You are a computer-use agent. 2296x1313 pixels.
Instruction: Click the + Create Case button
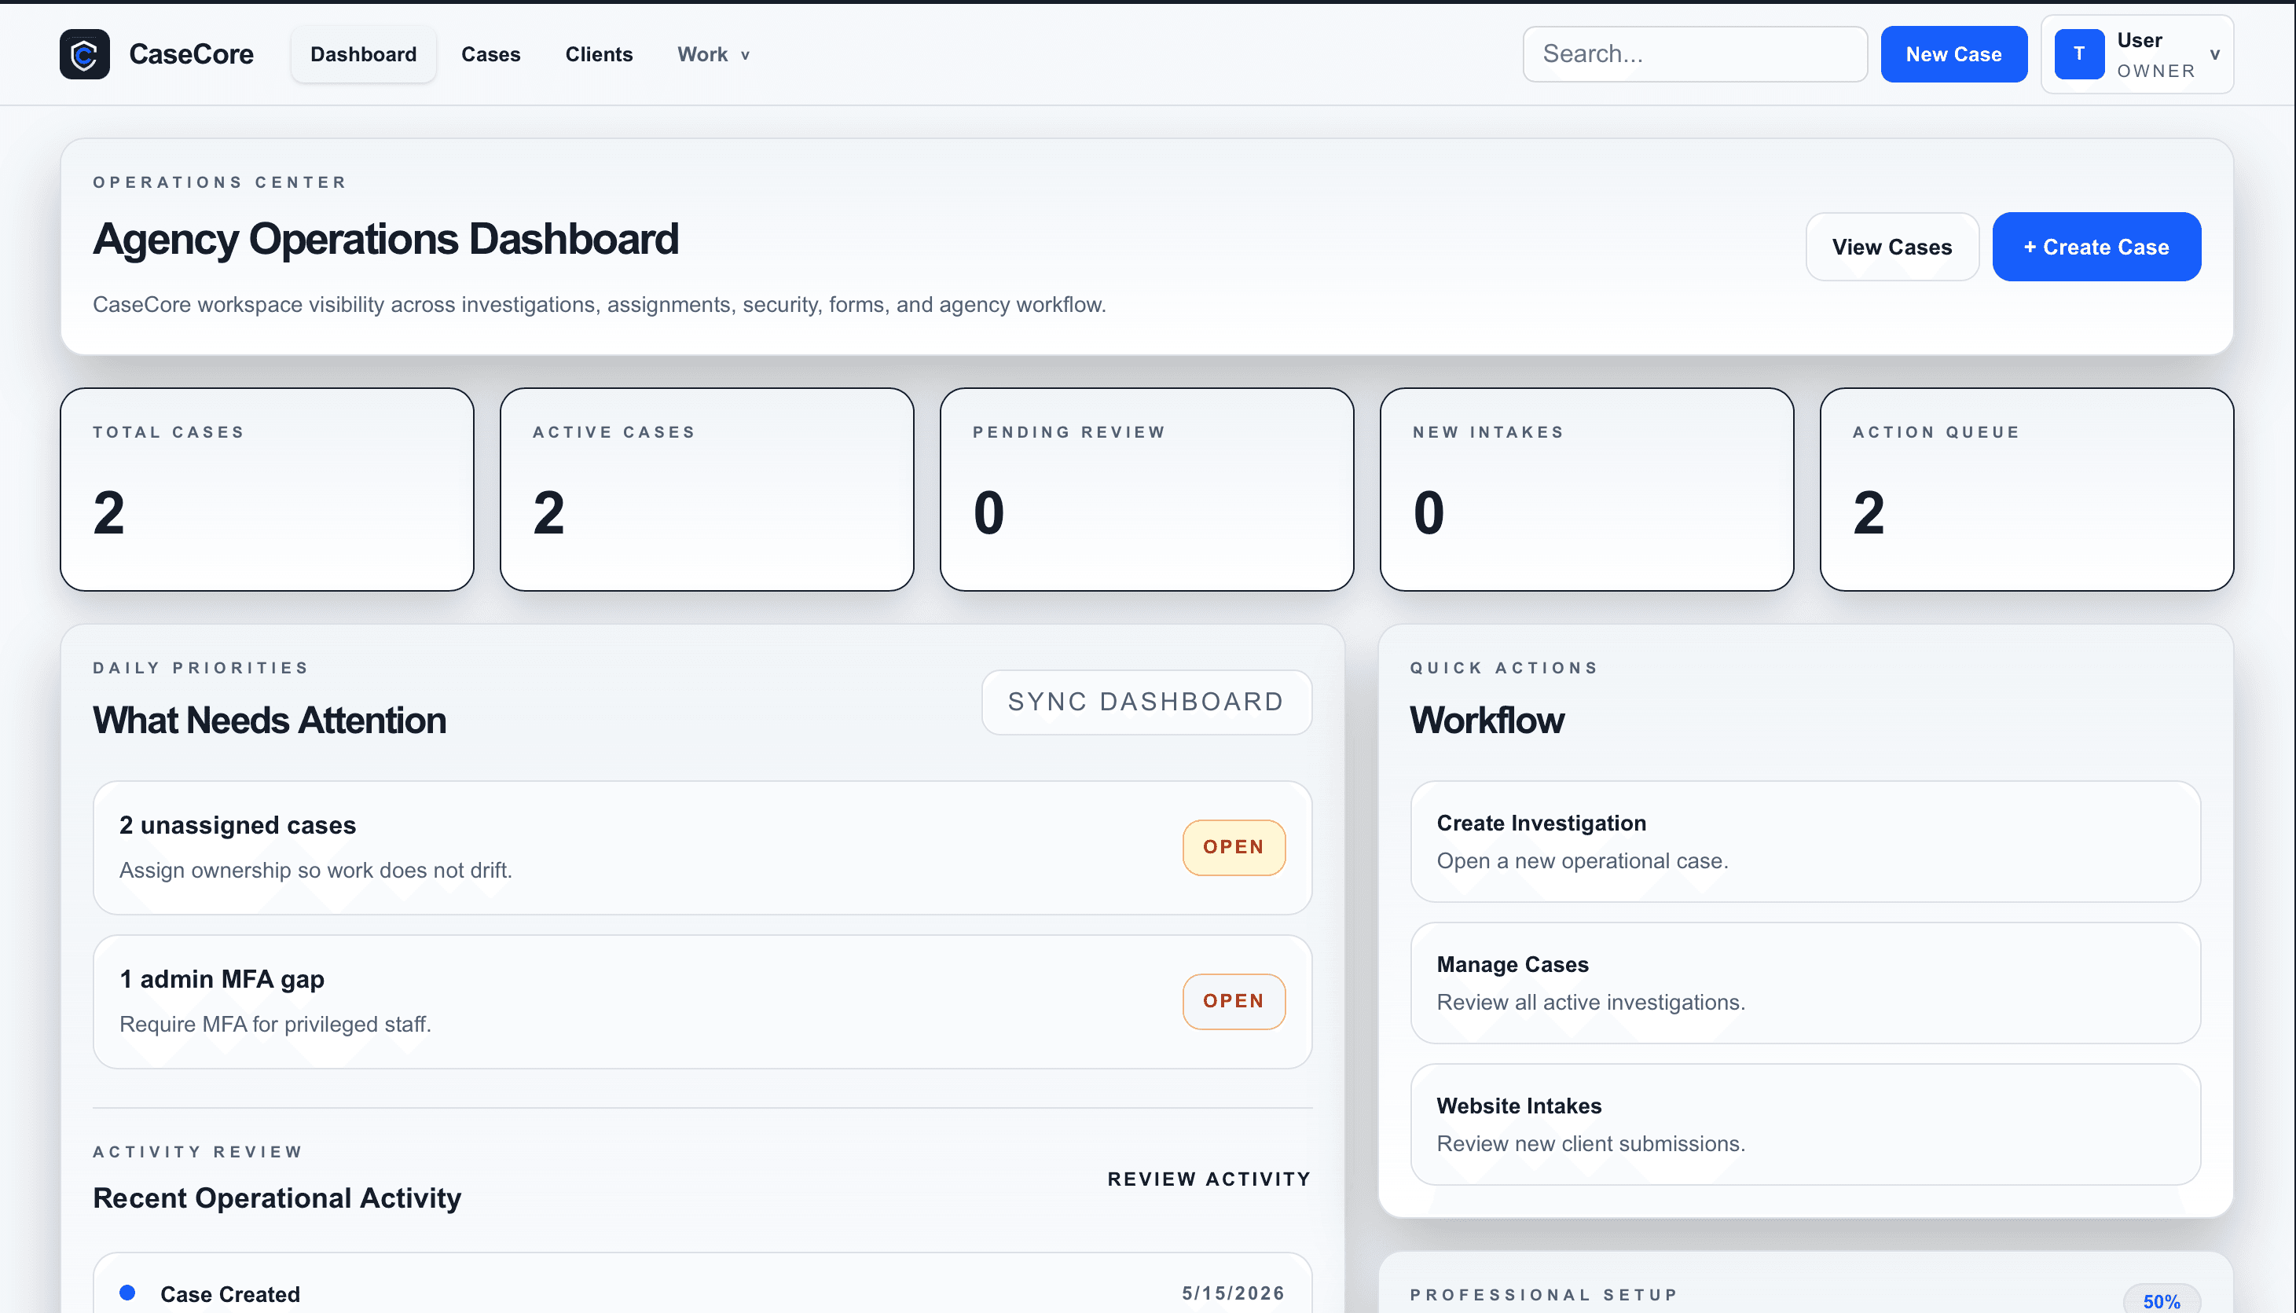click(2096, 246)
